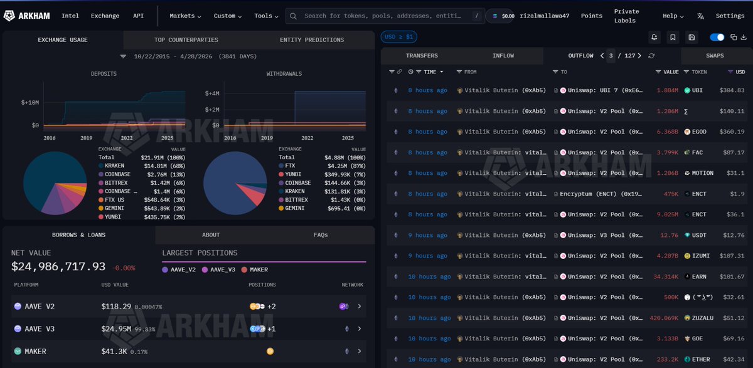Open the FAQs tab
This screenshot has height=368, width=753.
pyautogui.click(x=321, y=235)
